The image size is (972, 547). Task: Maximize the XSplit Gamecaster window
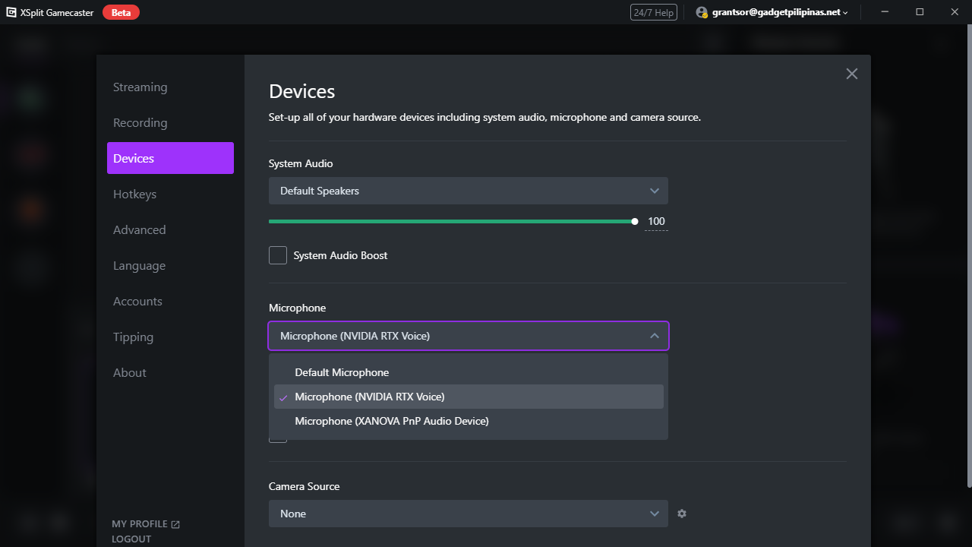coord(920,12)
